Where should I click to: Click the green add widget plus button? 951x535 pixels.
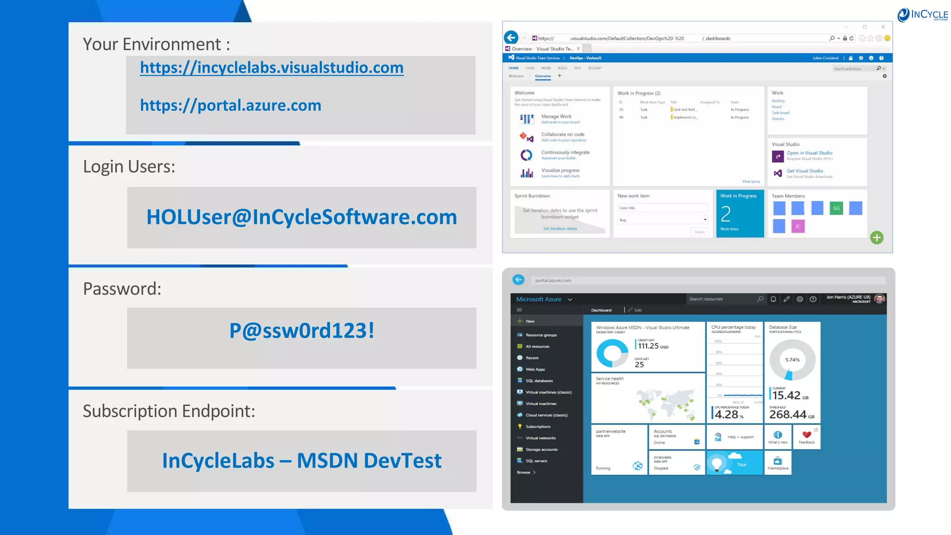877,238
